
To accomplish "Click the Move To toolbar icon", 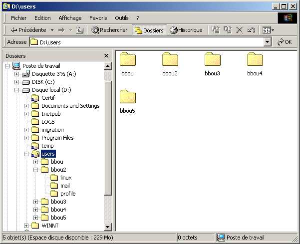I will (x=216, y=30).
